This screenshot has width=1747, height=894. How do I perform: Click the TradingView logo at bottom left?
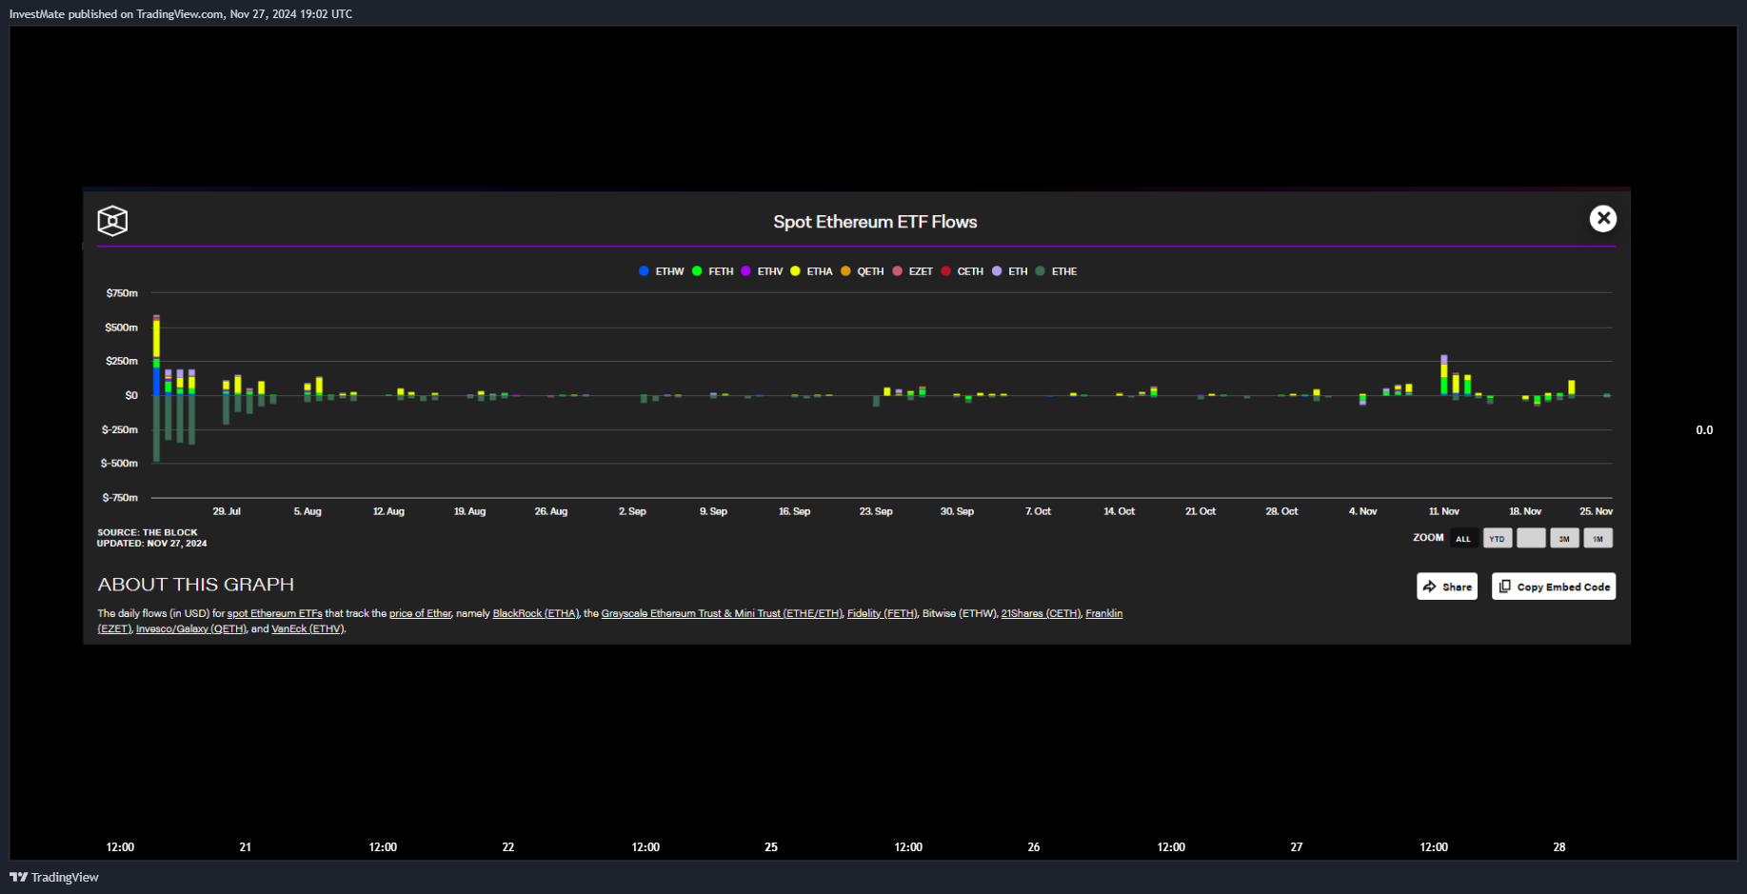pyautogui.click(x=54, y=877)
